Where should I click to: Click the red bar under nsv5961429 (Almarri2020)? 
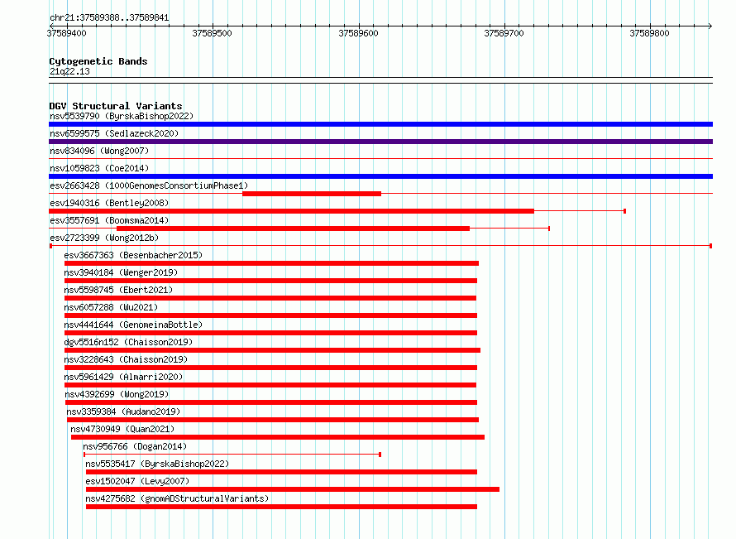coord(270,385)
